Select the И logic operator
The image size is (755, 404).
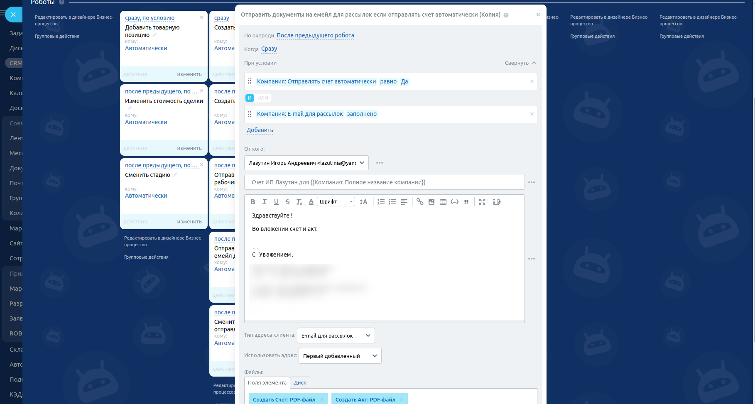(250, 98)
